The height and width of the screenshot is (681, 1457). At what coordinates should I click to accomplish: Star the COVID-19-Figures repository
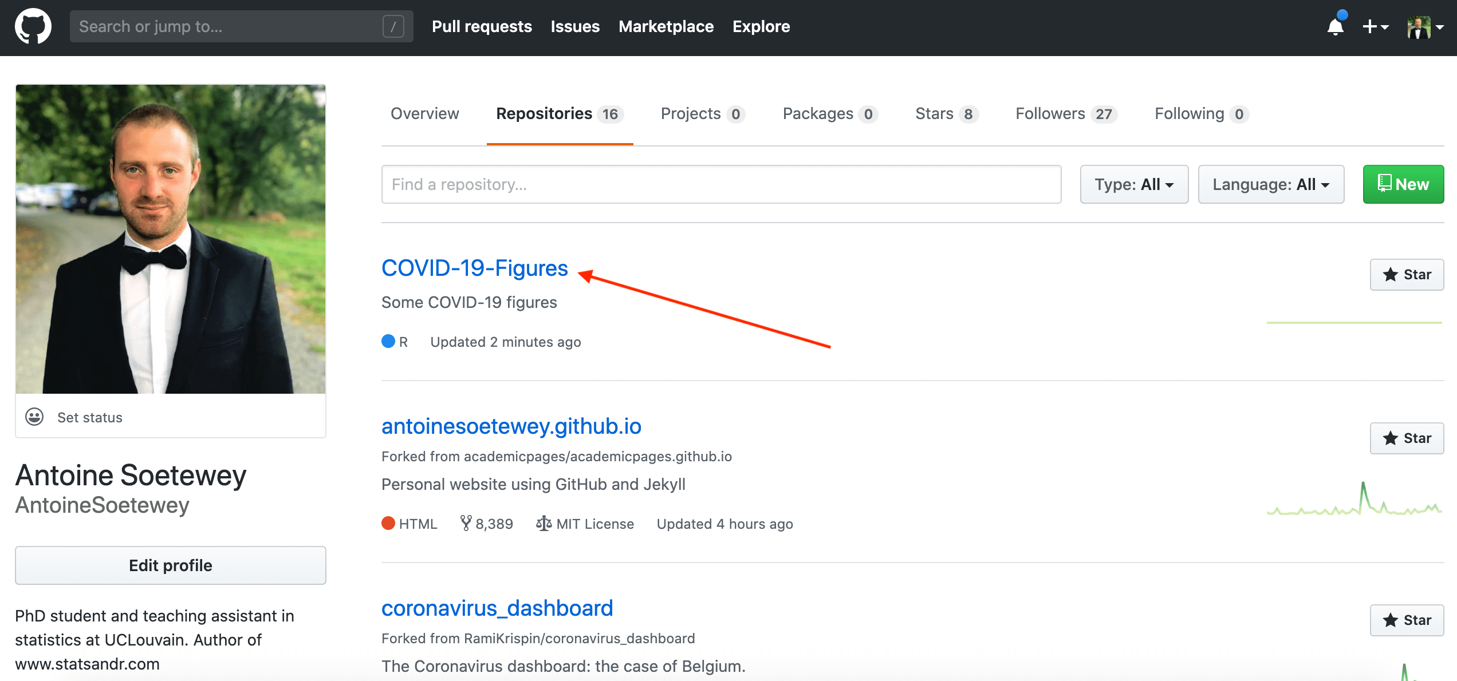coord(1407,274)
